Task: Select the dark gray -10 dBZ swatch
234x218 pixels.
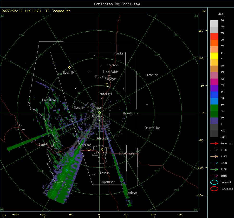Action: [214, 134]
